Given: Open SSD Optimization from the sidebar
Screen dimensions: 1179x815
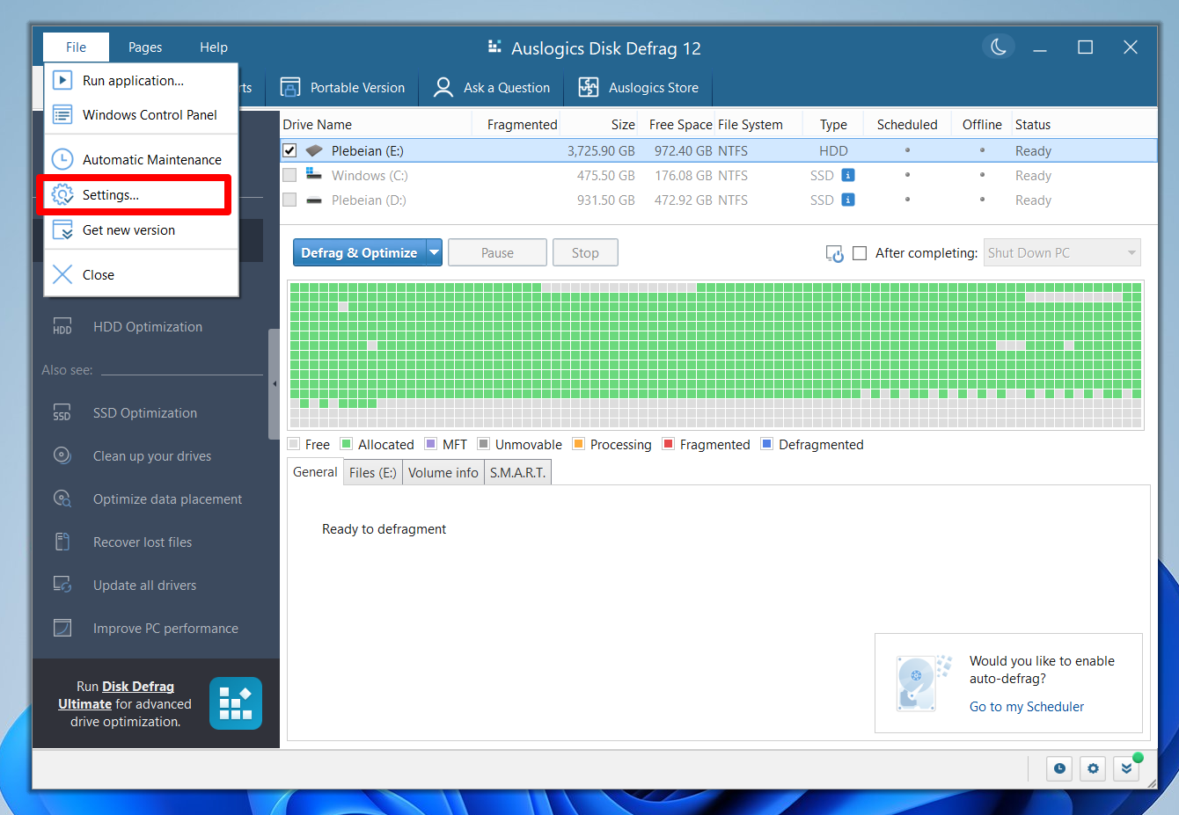Looking at the screenshot, I should [143, 412].
